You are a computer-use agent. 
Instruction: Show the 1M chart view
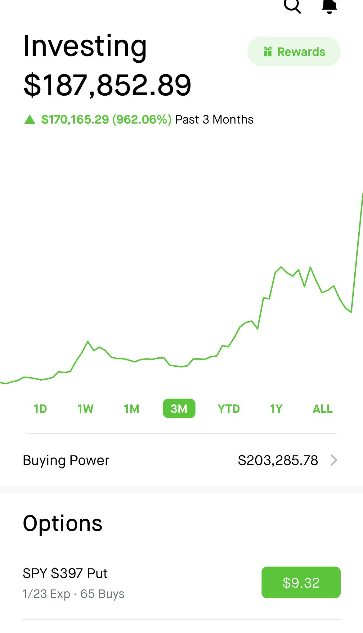tap(132, 409)
